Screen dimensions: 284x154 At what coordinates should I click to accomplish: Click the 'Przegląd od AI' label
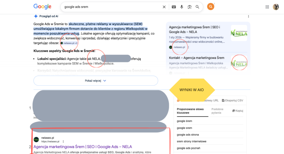(x=49, y=16)
